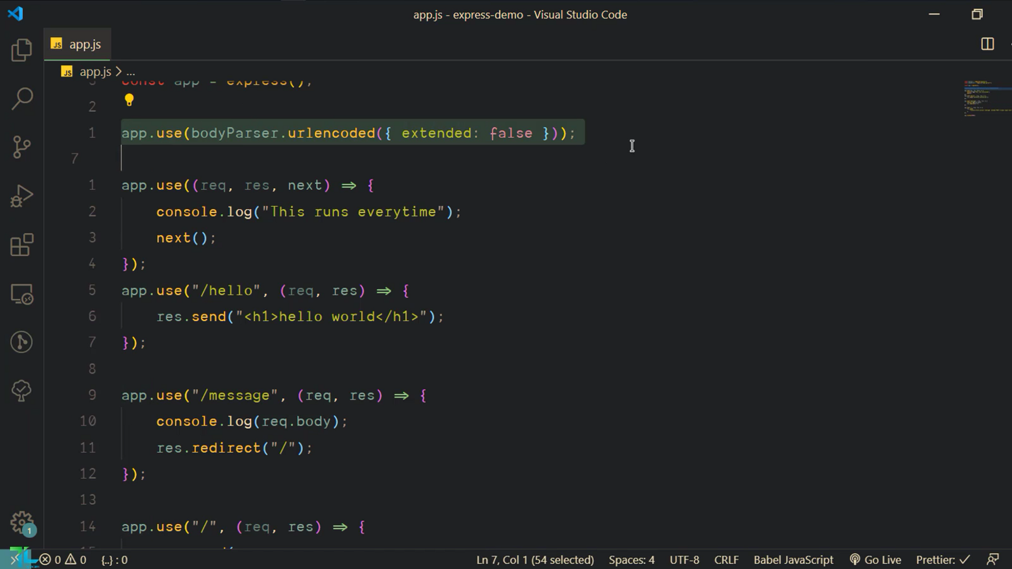
Task: Expand the app.js breadcrumb chevron
Action: click(x=119, y=72)
